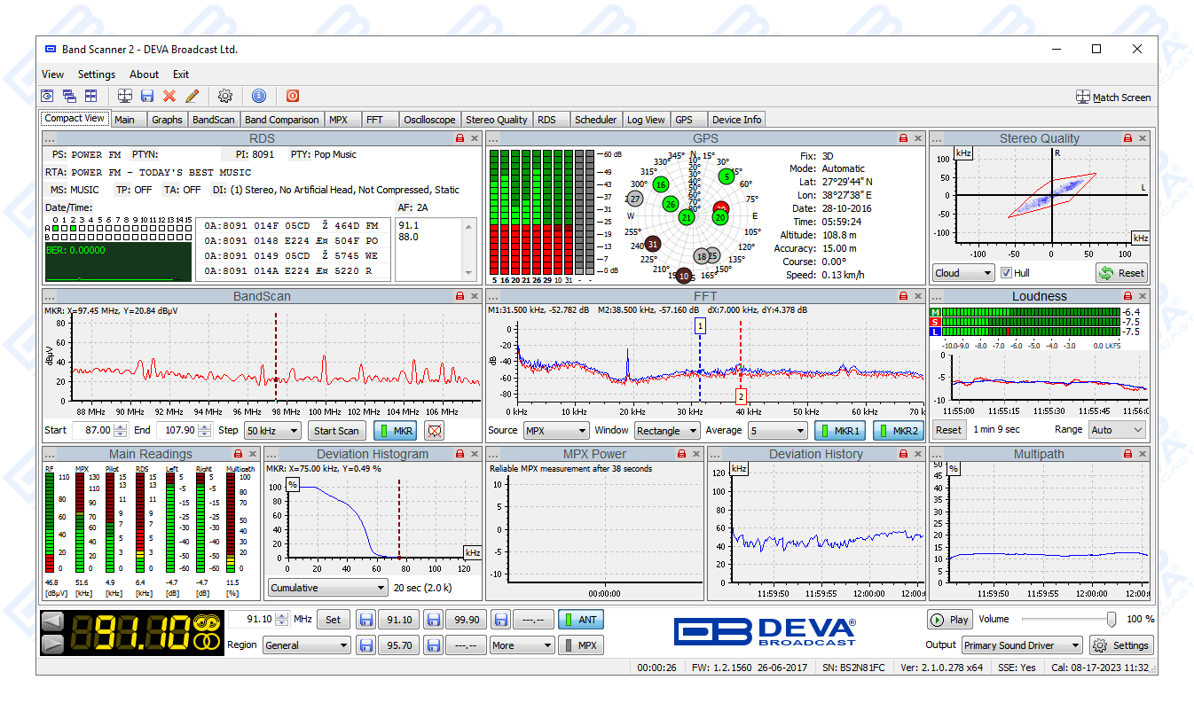Toggle the Hull checkbox in Stereo Quality
The width and height of the screenshot is (1194, 711).
tap(1006, 273)
